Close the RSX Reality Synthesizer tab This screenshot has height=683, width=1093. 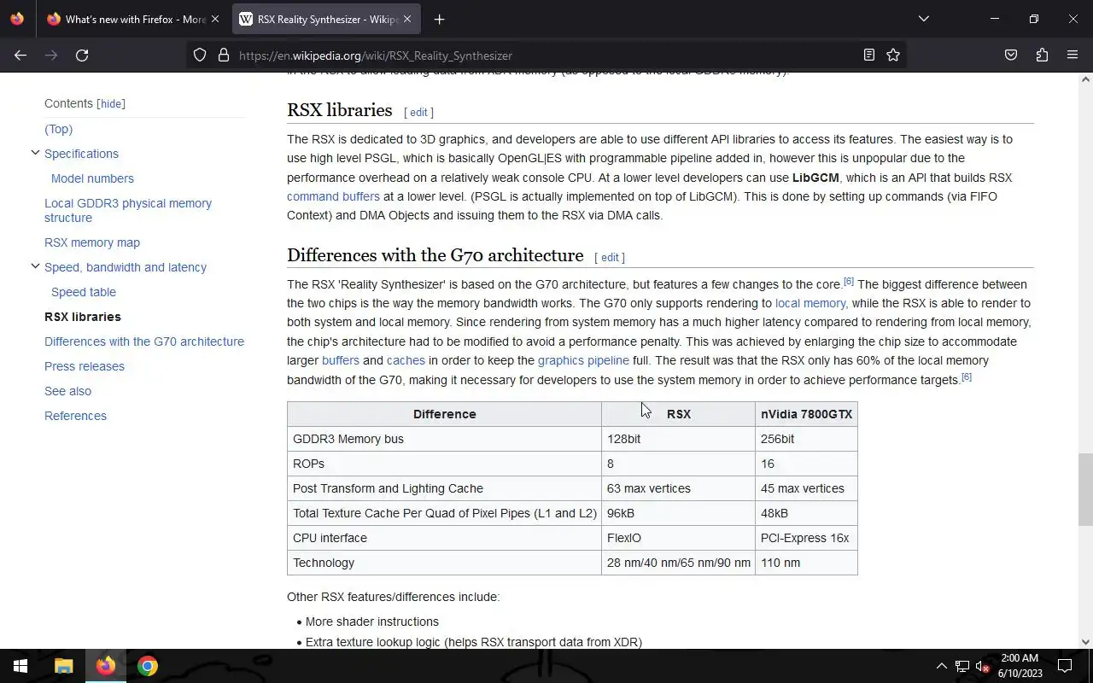tap(407, 19)
